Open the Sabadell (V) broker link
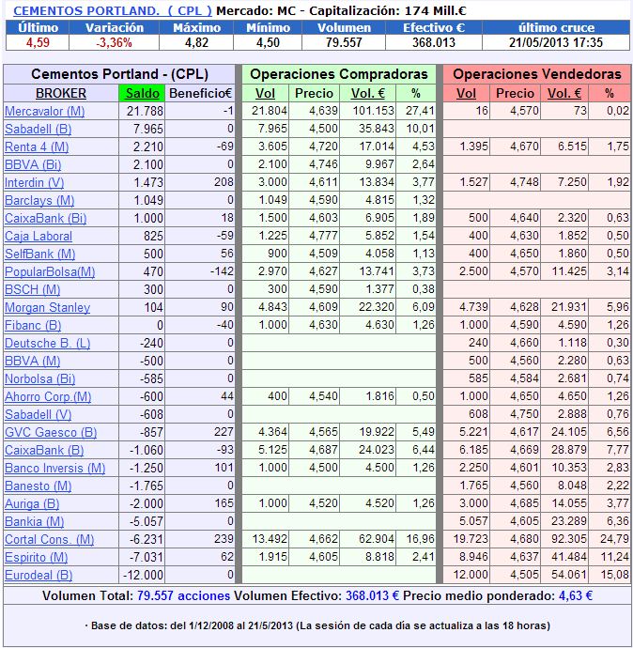 [38, 414]
